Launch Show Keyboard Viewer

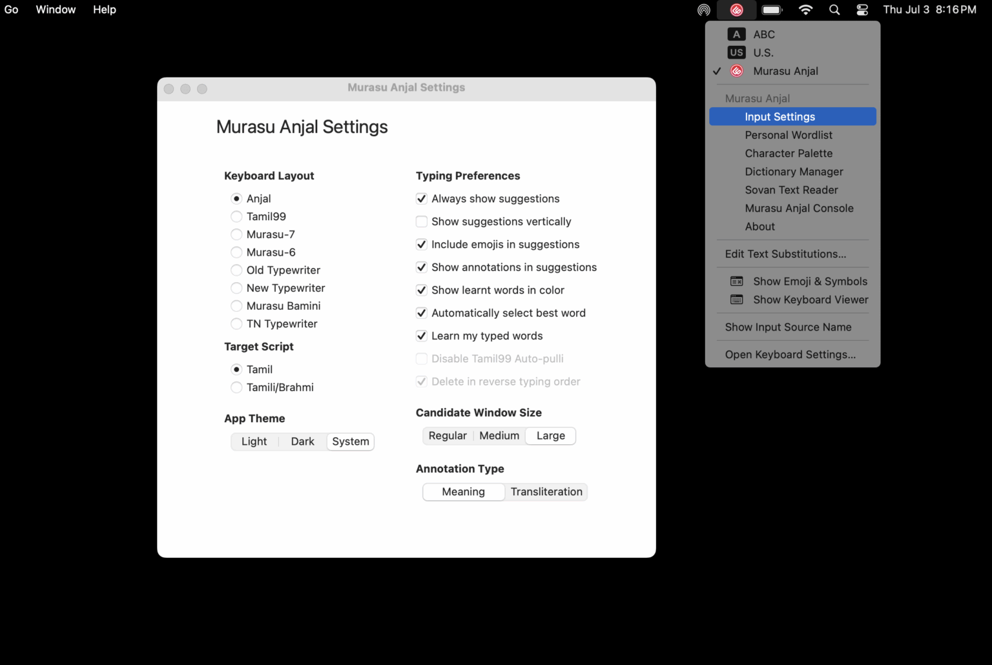point(811,300)
